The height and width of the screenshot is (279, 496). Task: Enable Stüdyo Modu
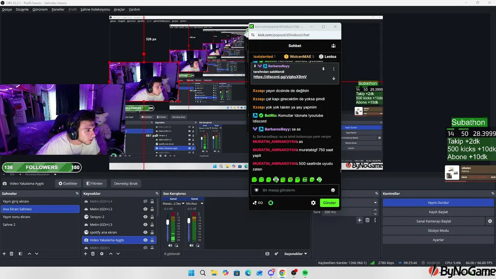438,231
